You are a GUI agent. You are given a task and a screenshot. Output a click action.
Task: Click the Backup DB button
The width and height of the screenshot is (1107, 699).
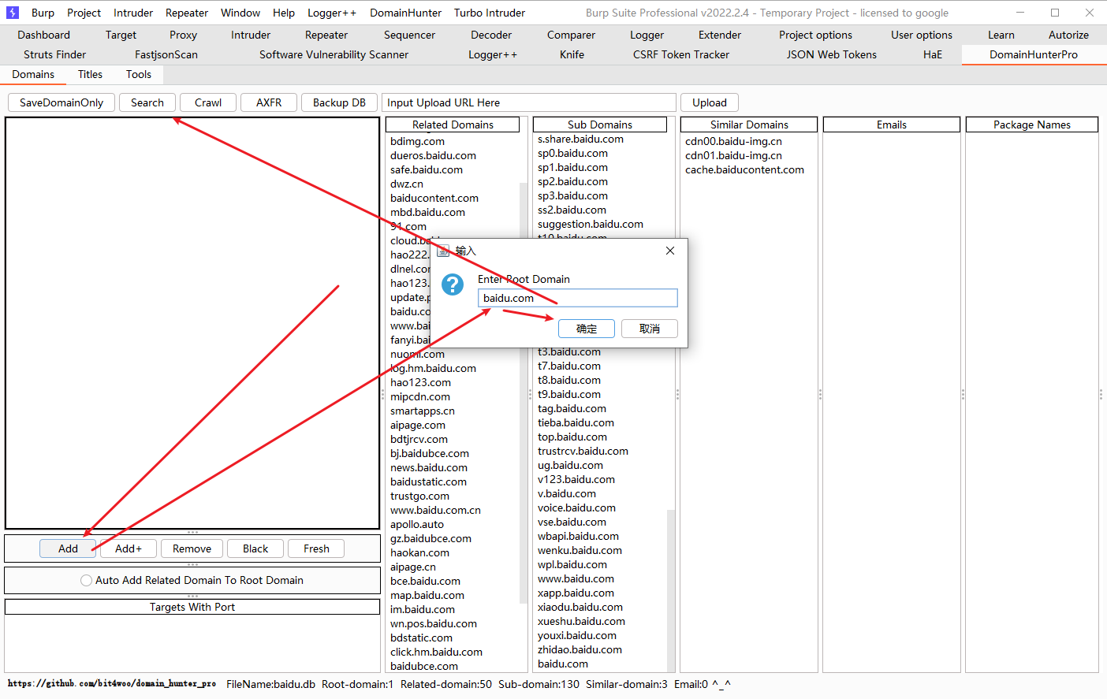pyautogui.click(x=339, y=102)
